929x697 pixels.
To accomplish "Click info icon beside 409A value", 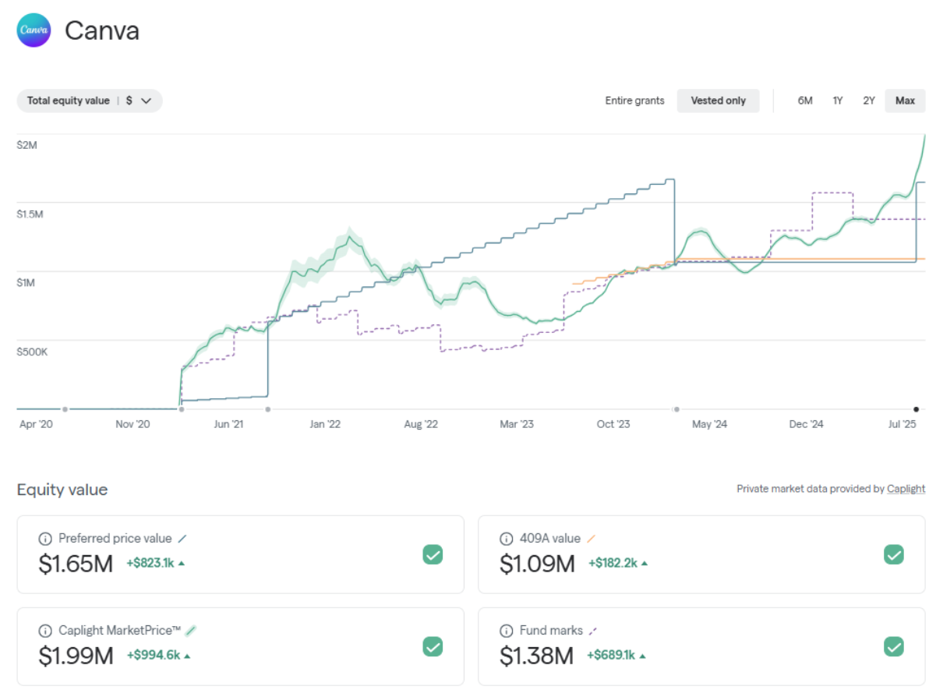I will click(506, 539).
